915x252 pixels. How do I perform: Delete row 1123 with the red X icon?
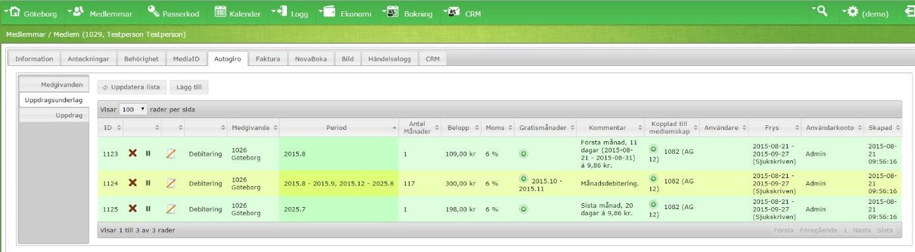pyautogui.click(x=133, y=153)
